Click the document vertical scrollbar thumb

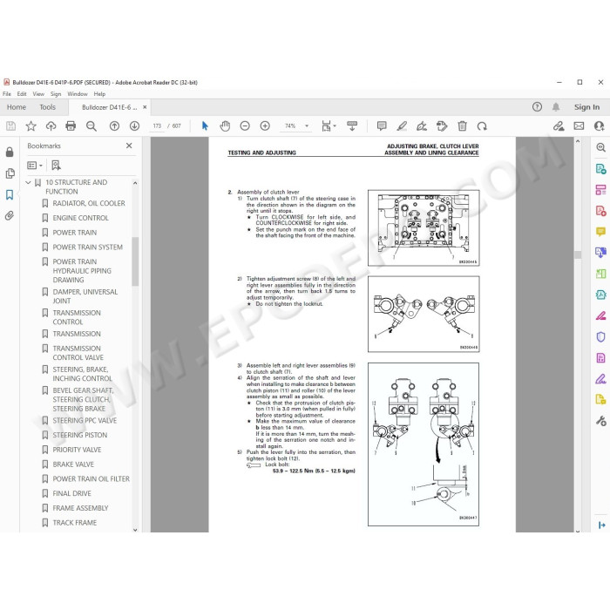click(578, 254)
